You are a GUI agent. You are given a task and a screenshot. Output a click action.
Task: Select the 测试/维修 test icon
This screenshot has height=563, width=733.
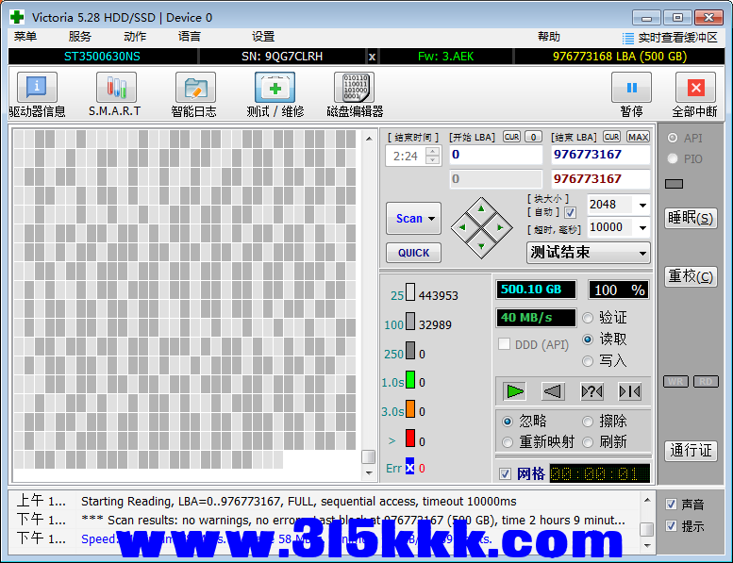coord(275,89)
